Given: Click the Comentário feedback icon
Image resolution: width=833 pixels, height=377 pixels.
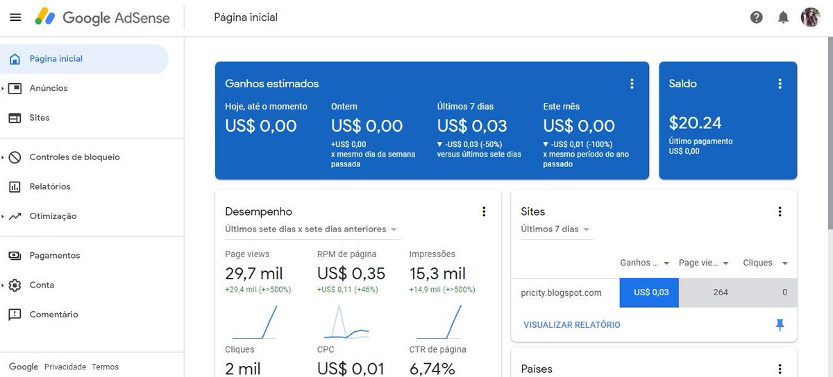Looking at the screenshot, I should 15,315.
